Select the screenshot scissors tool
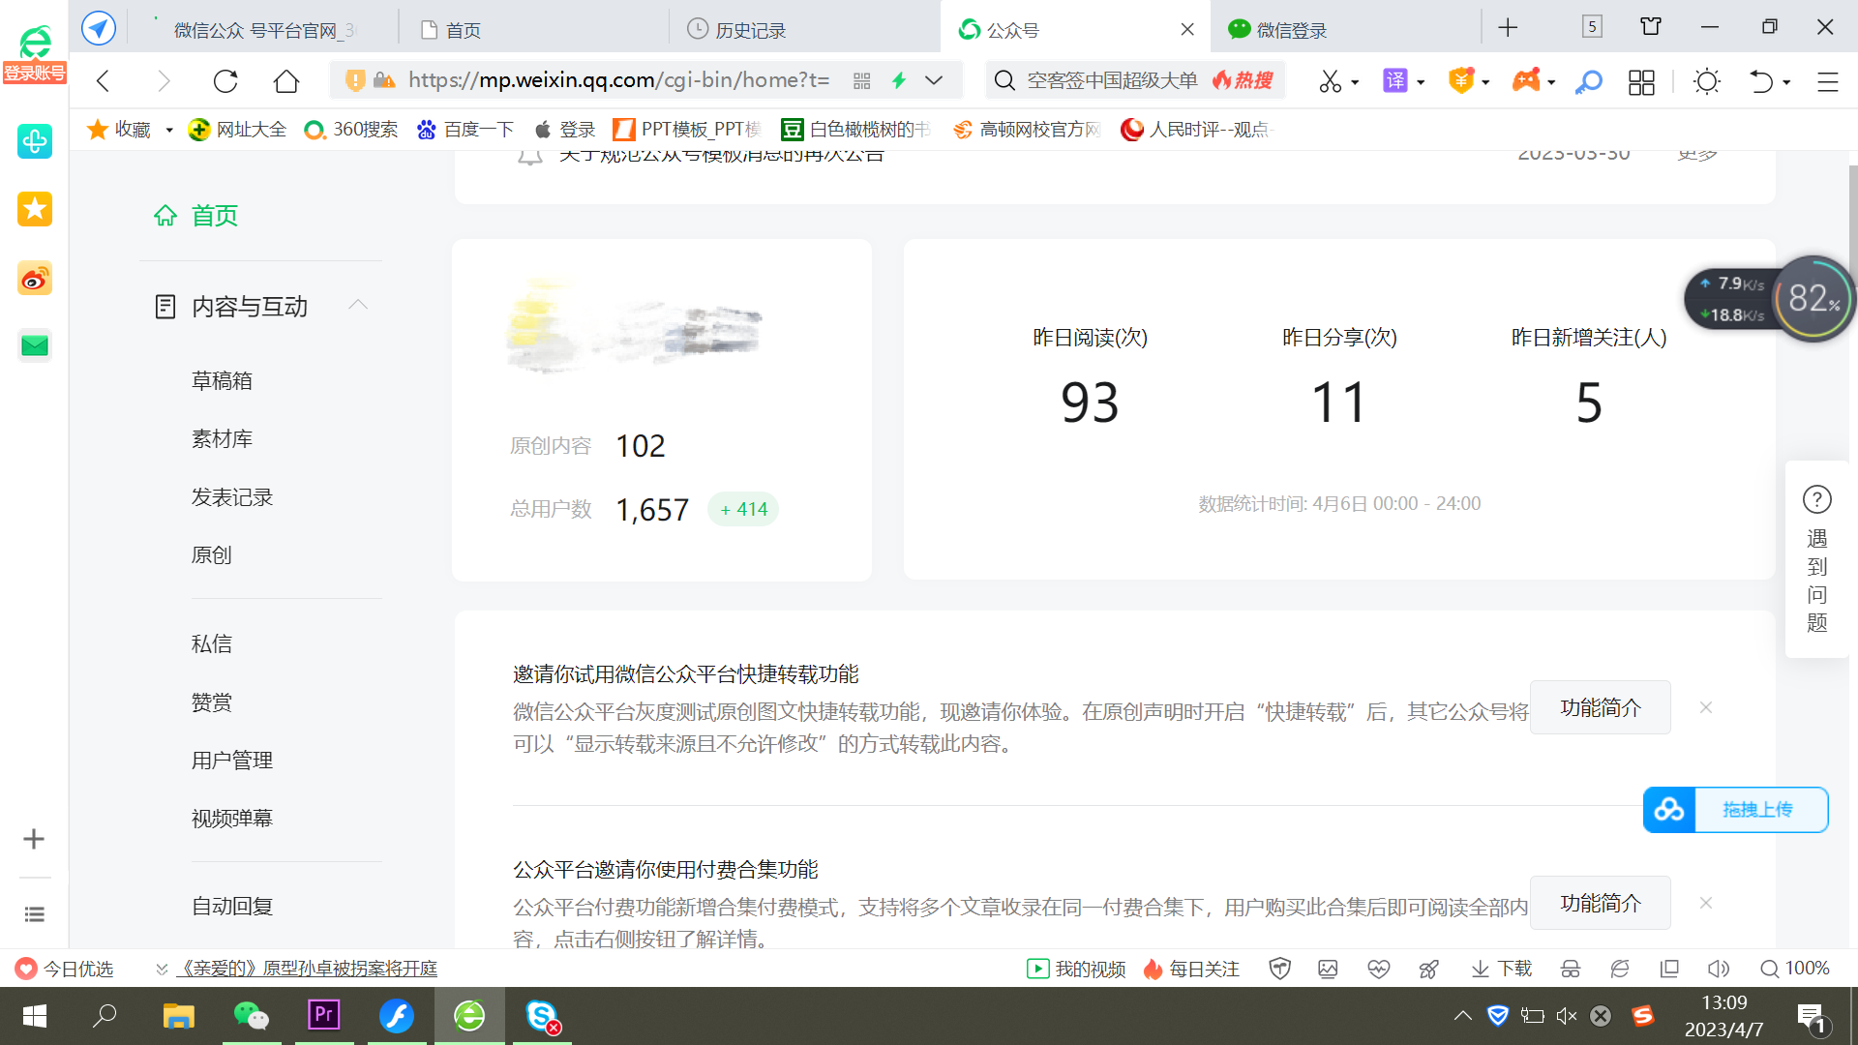This screenshot has height=1045, width=1858. pos(1332,81)
